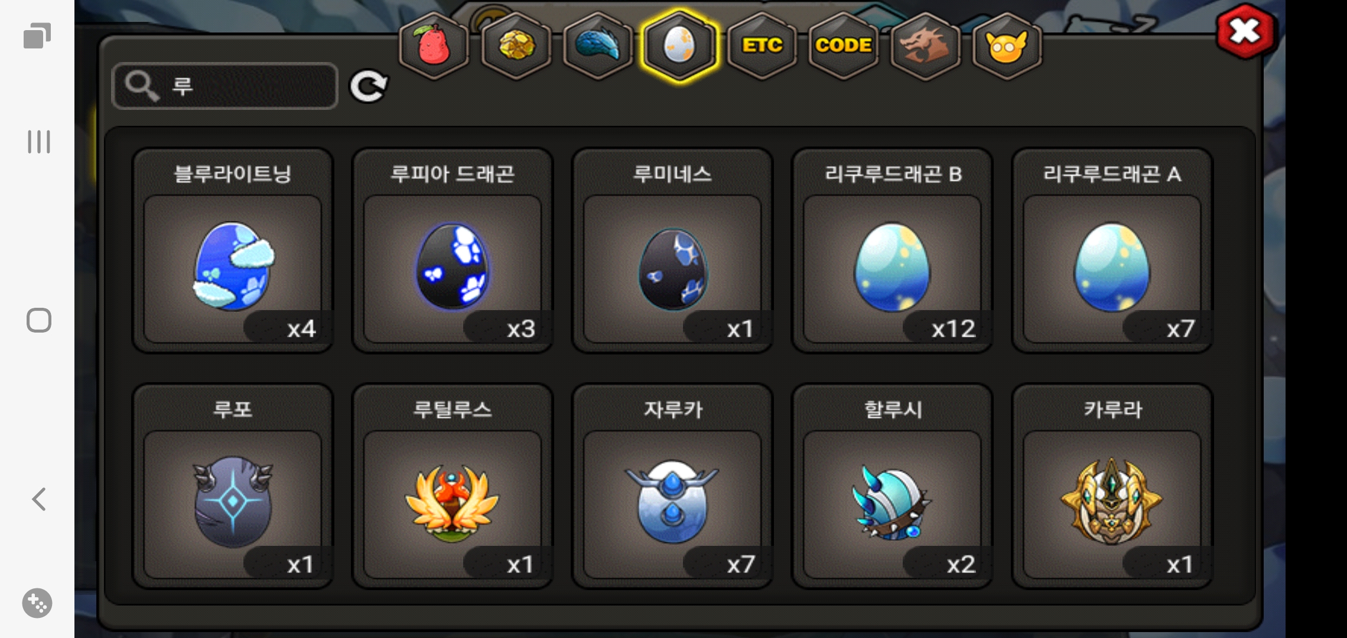The height and width of the screenshot is (638, 1347).
Task: Open the ETC items tab
Action: (x=762, y=45)
